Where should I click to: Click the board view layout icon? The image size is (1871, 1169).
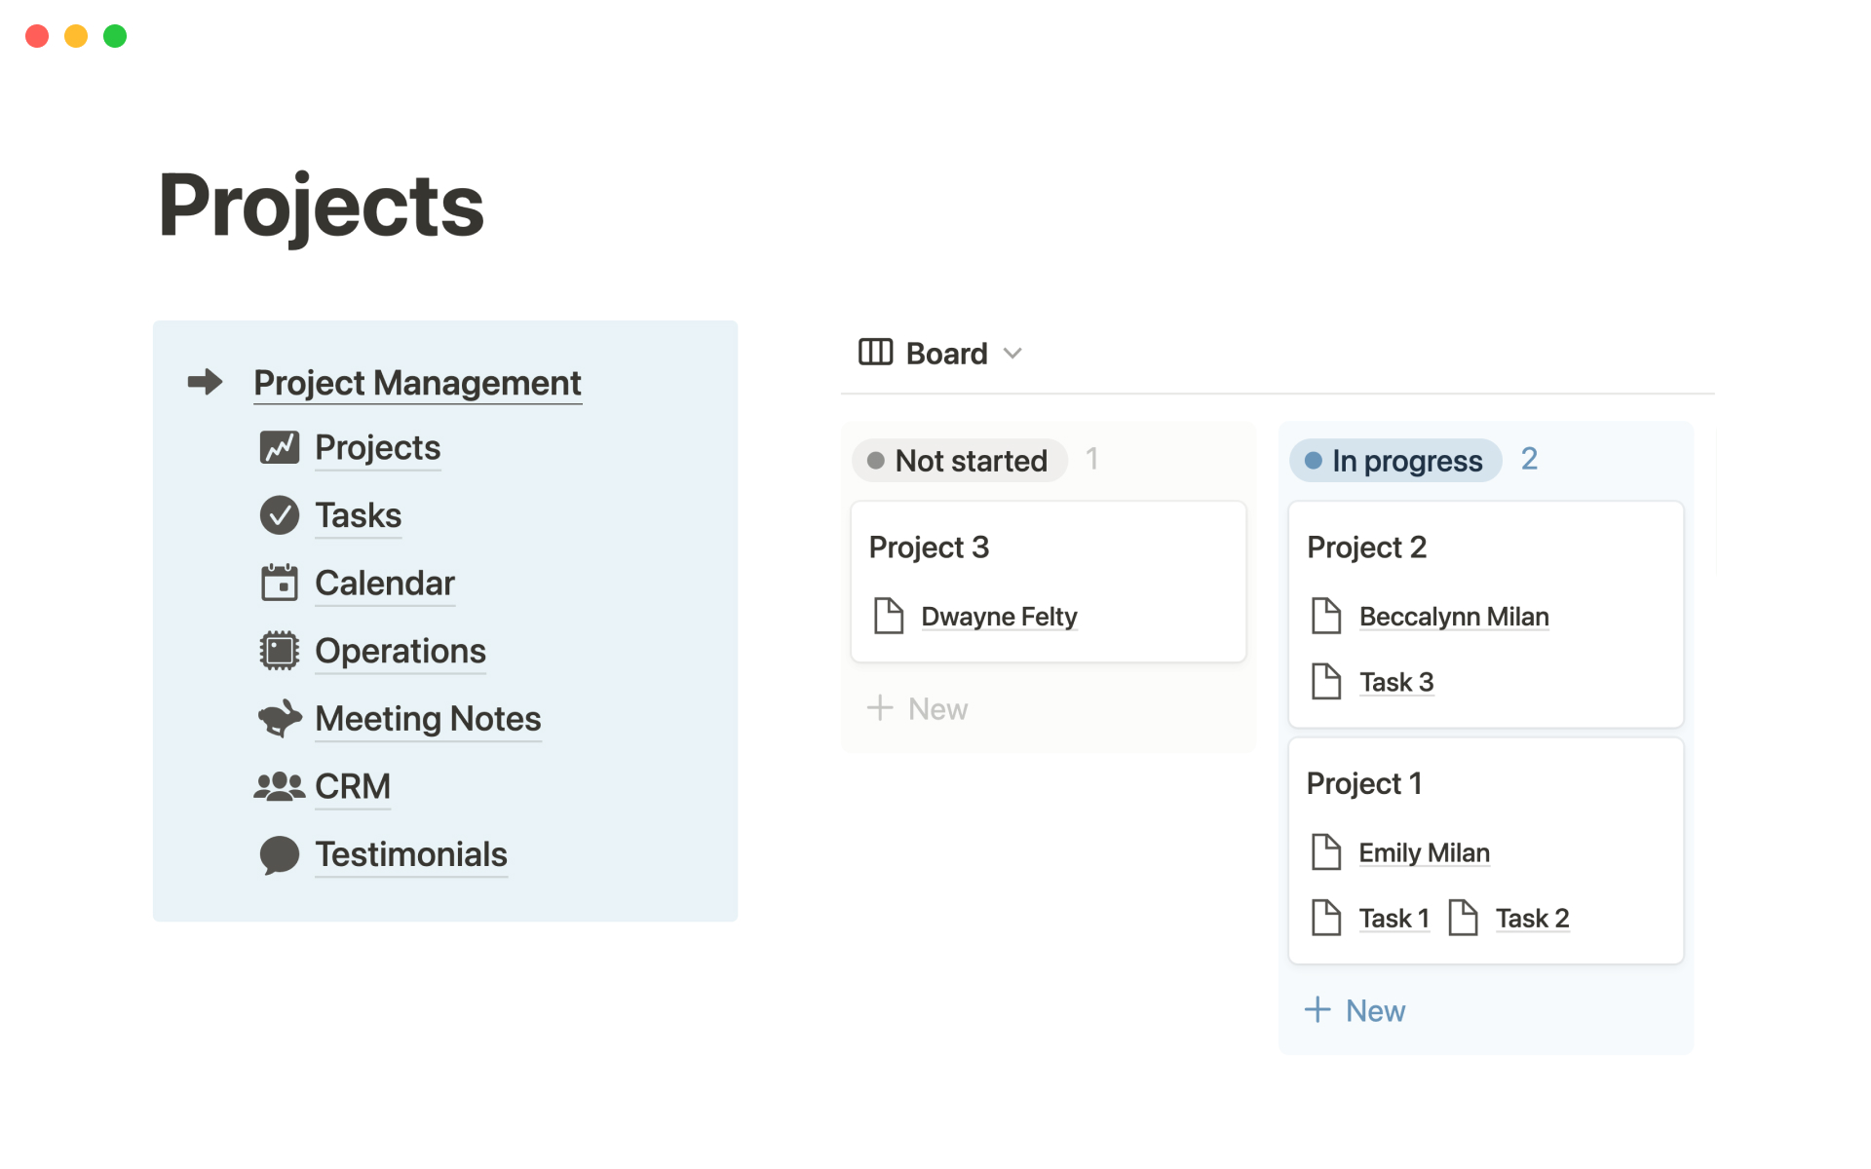click(x=875, y=353)
